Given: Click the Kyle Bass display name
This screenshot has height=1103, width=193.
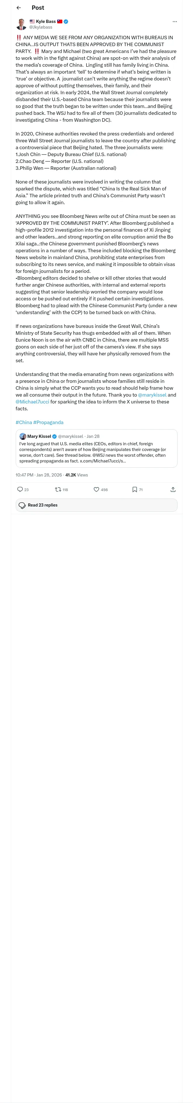Looking at the screenshot, I should 45,21.
